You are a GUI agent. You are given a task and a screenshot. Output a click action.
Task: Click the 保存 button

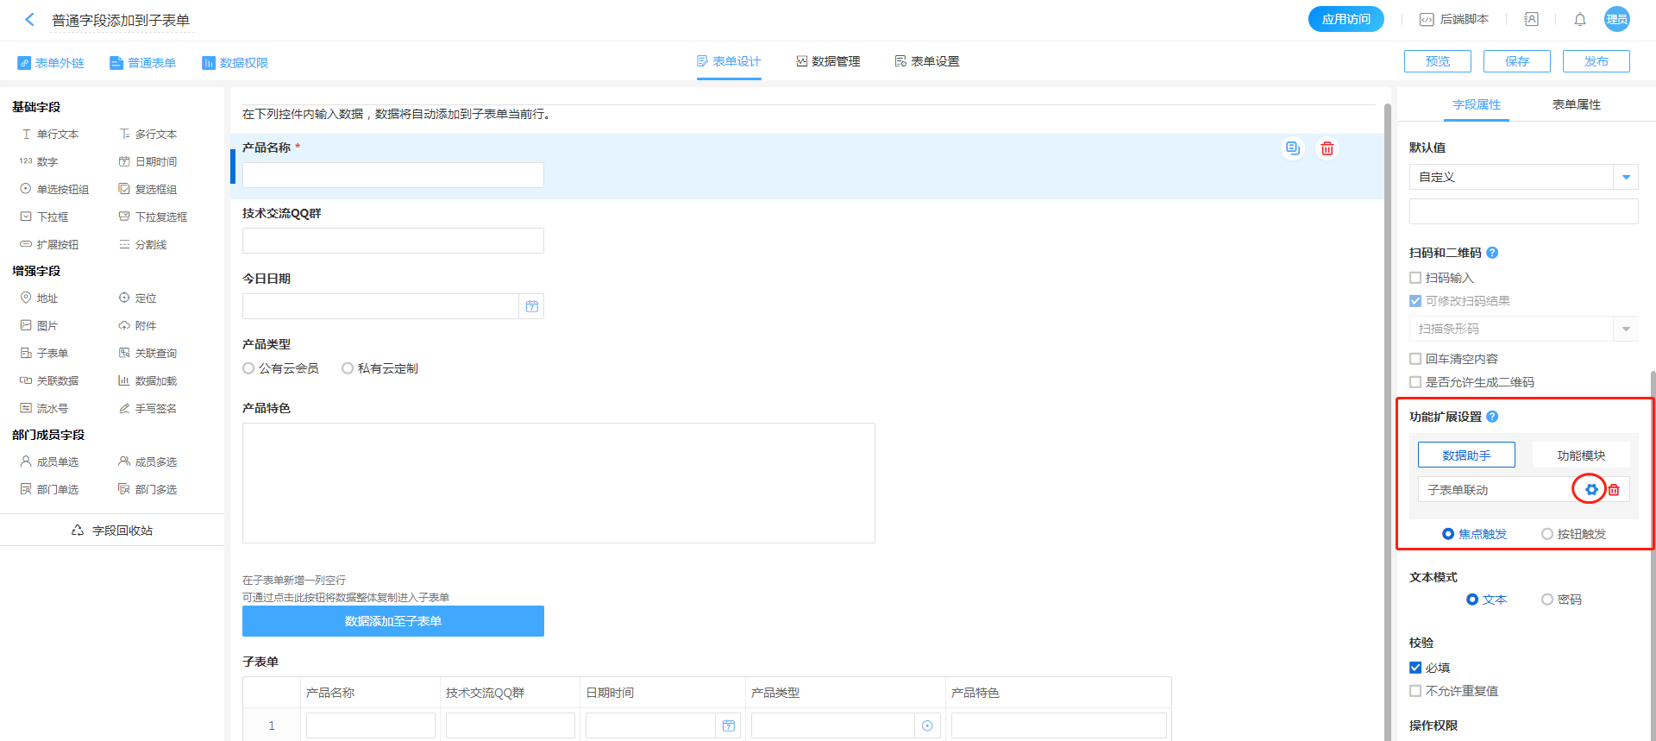tap(1516, 61)
